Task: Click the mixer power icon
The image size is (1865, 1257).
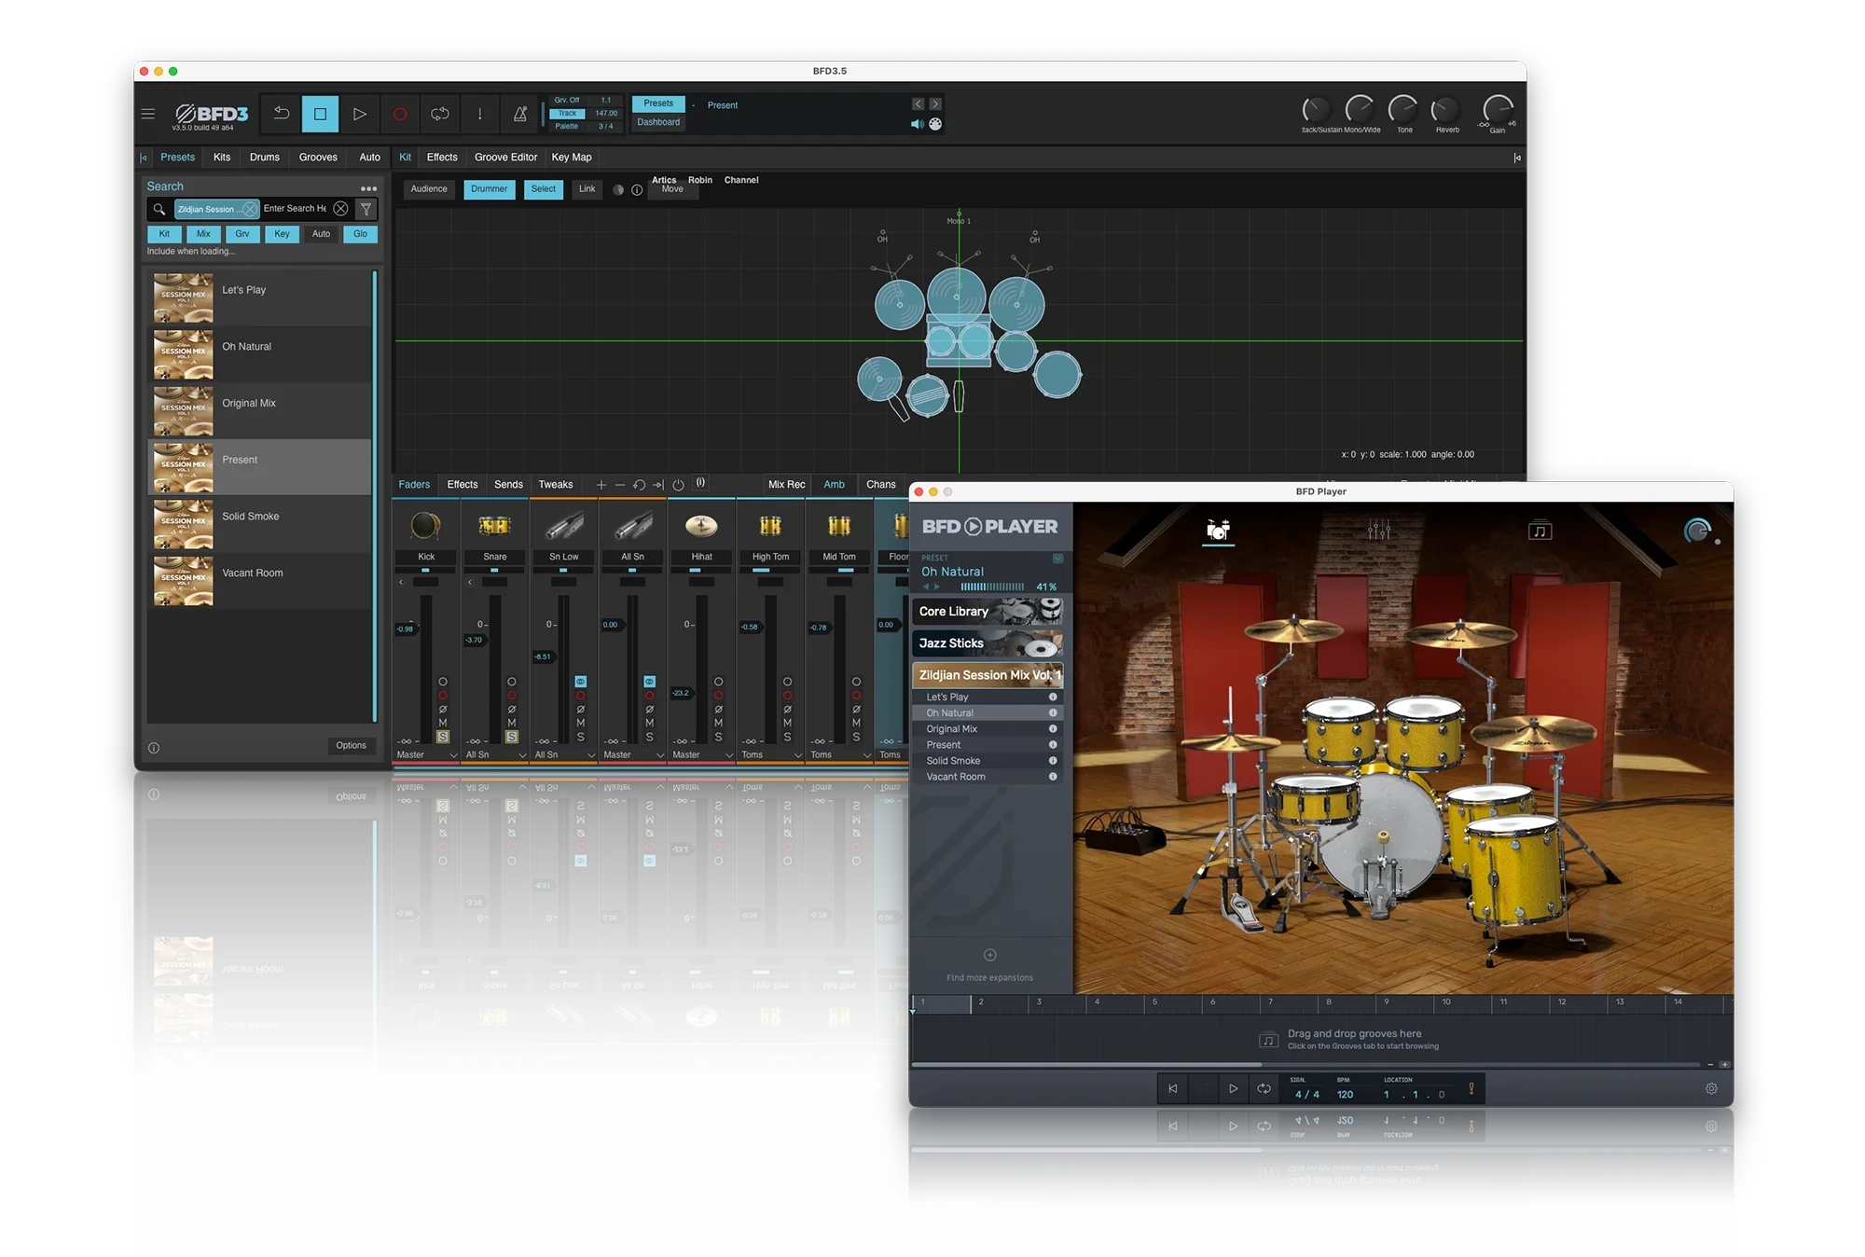Action: click(678, 485)
